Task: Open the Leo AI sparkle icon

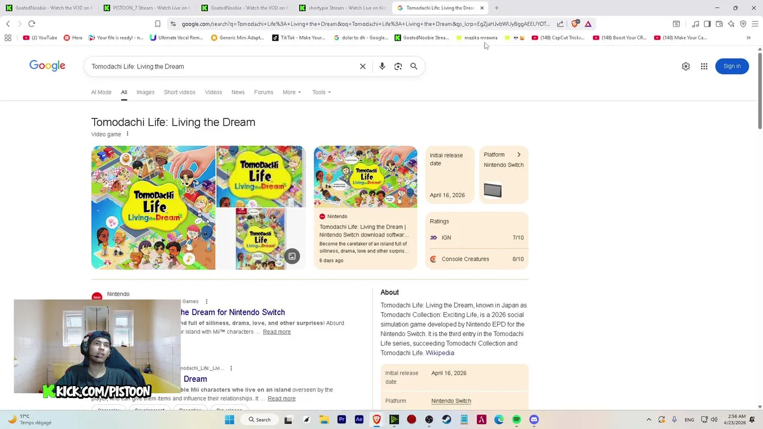Action: click(731, 24)
